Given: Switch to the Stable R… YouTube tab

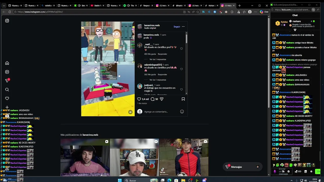Looking at the screenshot, I should [98, 6].
